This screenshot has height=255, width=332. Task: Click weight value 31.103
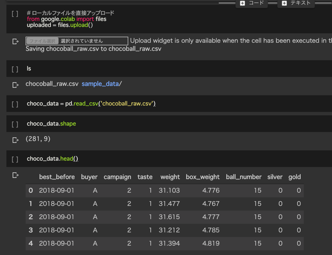click(x=169, y=190)
